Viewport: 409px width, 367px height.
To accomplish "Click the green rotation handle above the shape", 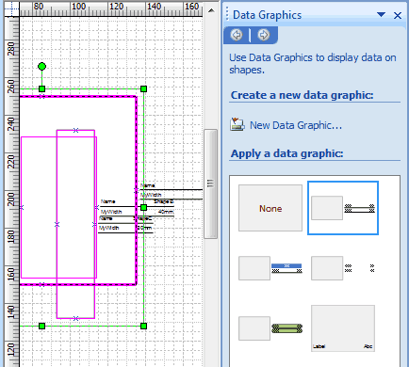I will [x=41, y=67].
